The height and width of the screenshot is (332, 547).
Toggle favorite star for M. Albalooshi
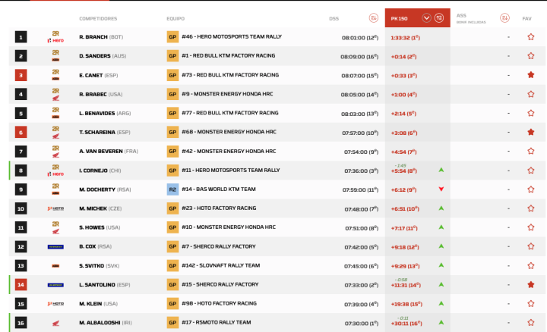pos(530,323)
